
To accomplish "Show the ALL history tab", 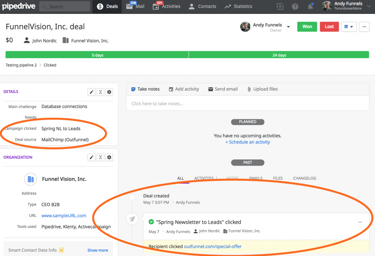I will [x=181, y=178].
